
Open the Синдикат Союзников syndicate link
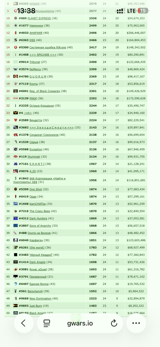tap(44, 135)
